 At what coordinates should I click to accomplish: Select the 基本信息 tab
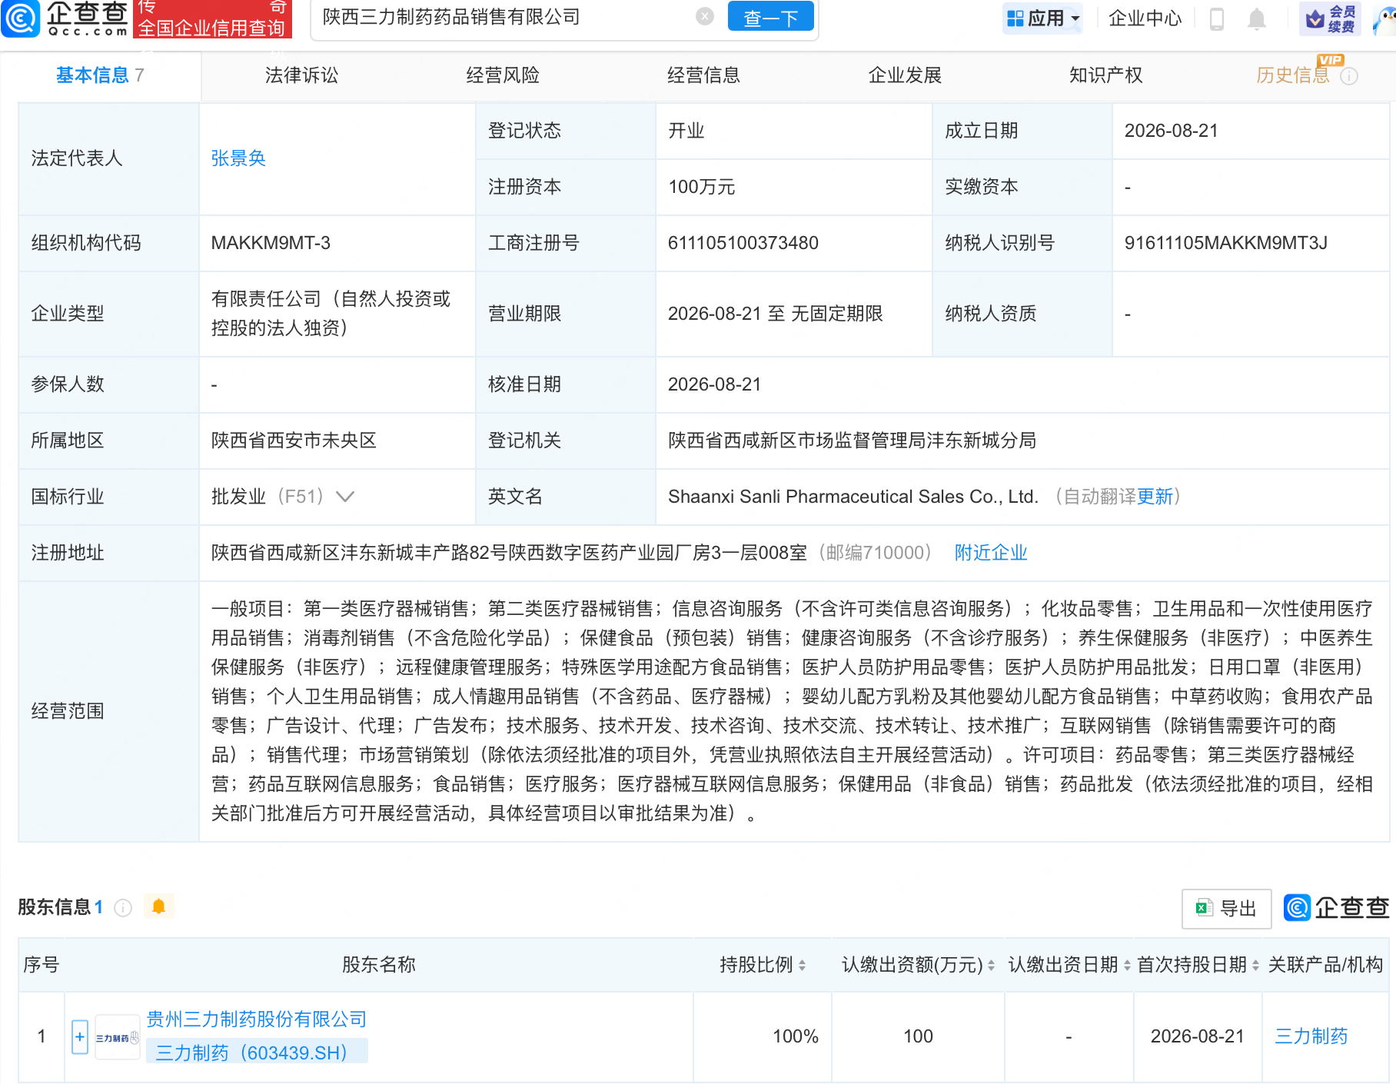(x=100, y=75)
